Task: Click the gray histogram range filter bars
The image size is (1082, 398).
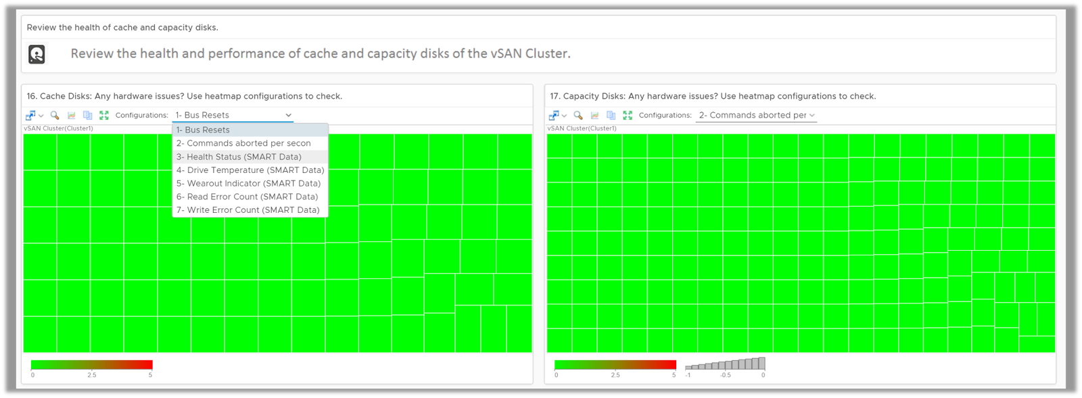Action: (x=725, y=364)
